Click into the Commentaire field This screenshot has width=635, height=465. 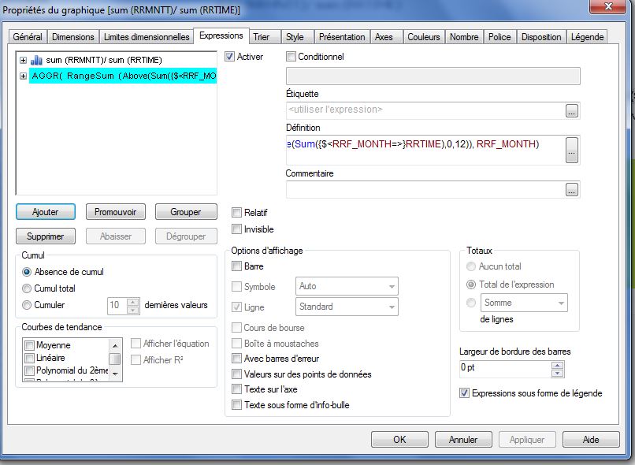tap(425, 190)
